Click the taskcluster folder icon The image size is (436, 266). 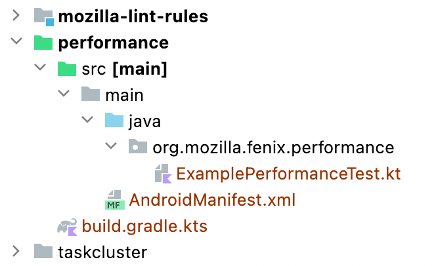click(43, 252)
